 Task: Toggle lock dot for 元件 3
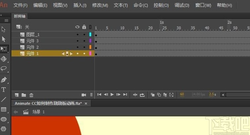tap(84, 41)
